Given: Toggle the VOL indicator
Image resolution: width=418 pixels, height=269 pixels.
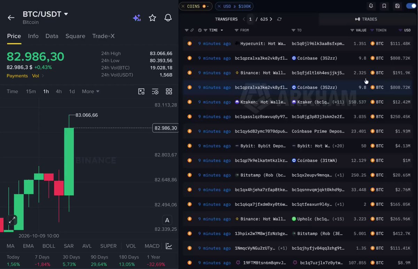Looking at the screenshot, I should tap(131, 246).
